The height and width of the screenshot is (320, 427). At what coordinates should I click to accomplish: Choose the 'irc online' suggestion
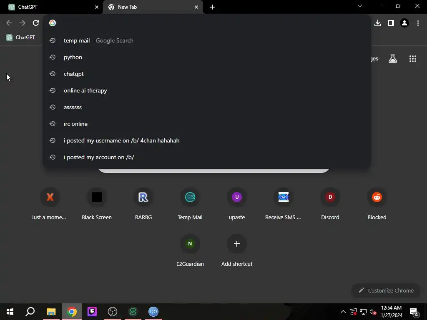pyautogui.click(x=207, y=124)
